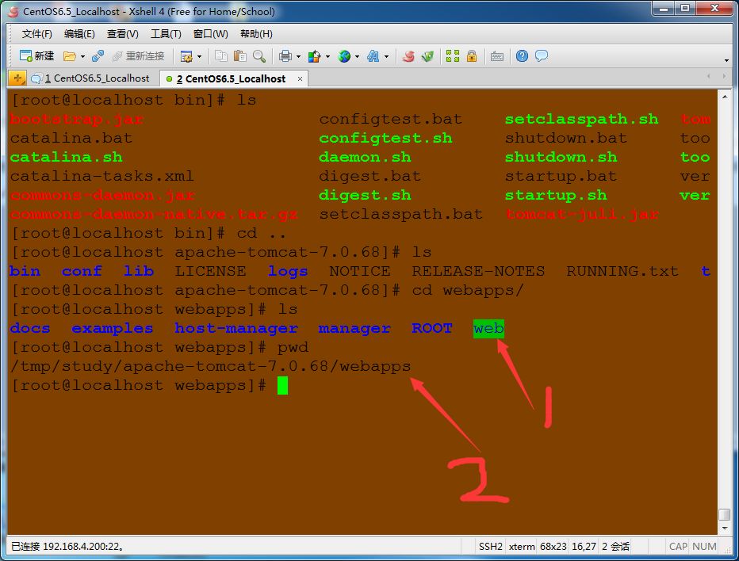Click 'shutdown.sh' in terminal output
739x561 pixels.
point(561,157)
